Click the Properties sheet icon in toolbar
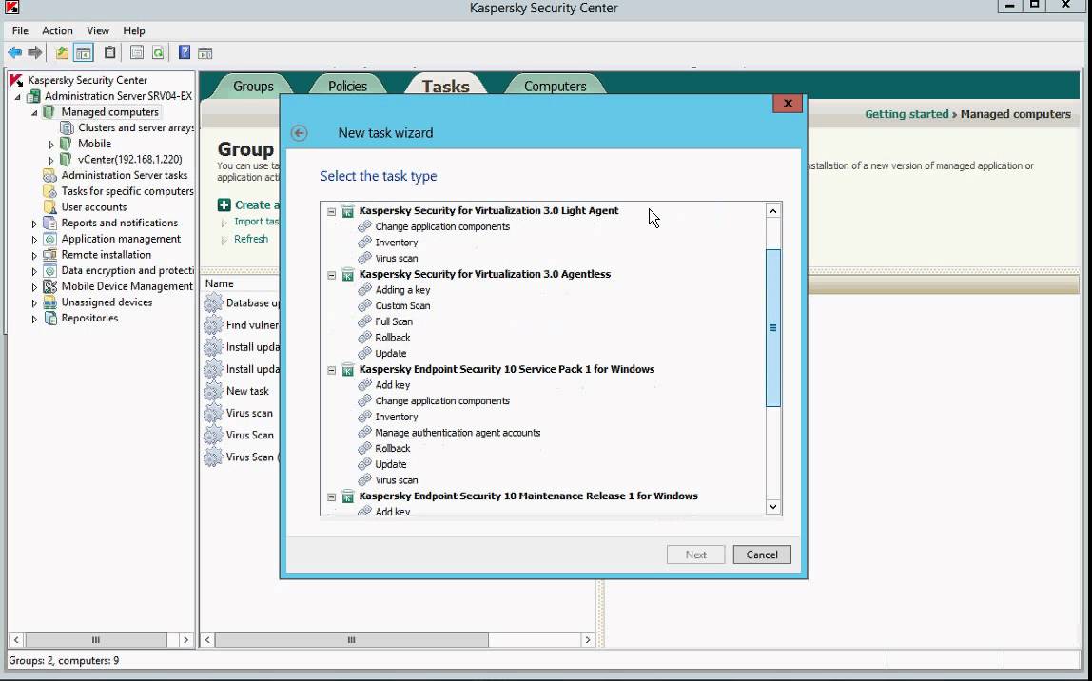Image resolution: width=1092 pixels, height=681 pixels. coord(137,53)
